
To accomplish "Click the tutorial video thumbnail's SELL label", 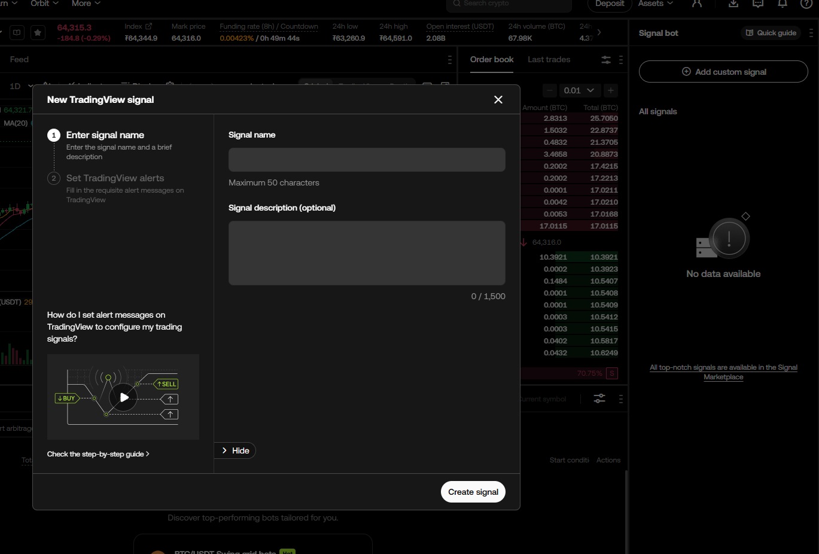I will pyautogui.click(x=166, y=384).
